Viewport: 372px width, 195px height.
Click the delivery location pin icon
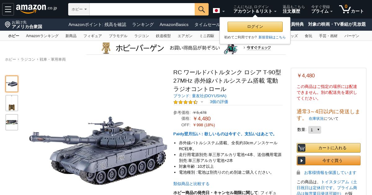(8, 24)
